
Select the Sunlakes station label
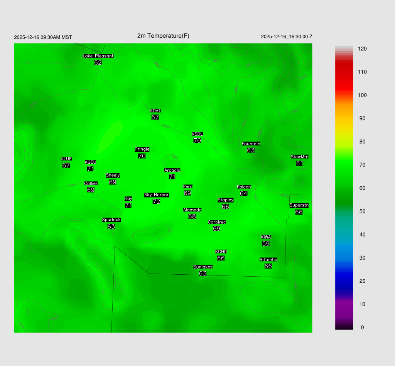[203, 267]
